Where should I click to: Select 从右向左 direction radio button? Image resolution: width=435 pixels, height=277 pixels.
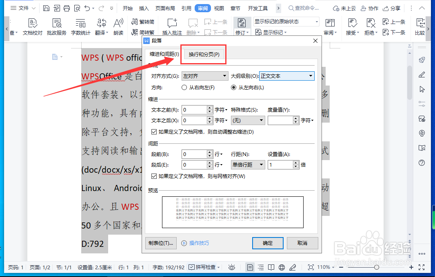point(184,88)
